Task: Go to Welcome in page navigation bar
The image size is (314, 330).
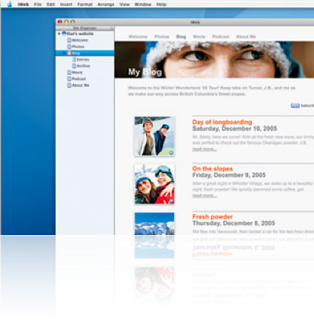Action: pos(138,37)
